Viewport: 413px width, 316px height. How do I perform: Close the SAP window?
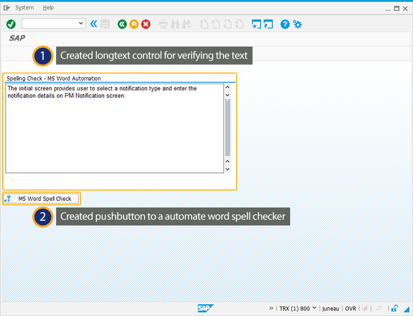click(406, 8)
